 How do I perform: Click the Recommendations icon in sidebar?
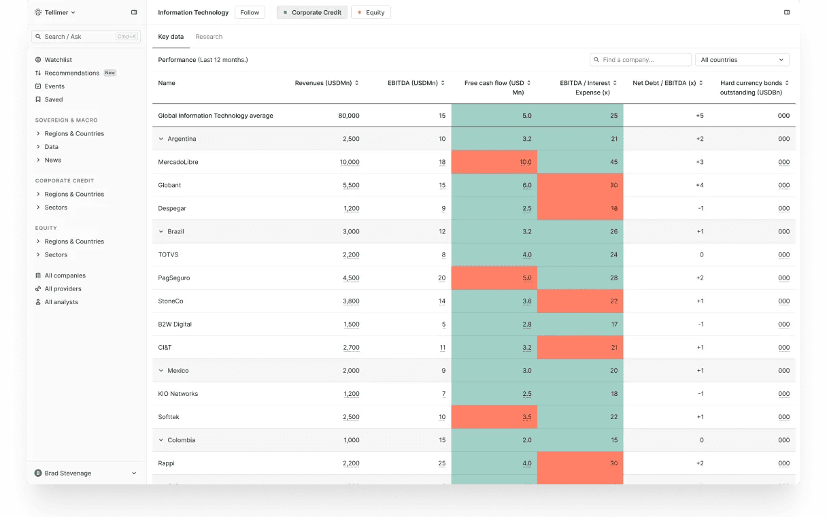[x=38, y=73]
